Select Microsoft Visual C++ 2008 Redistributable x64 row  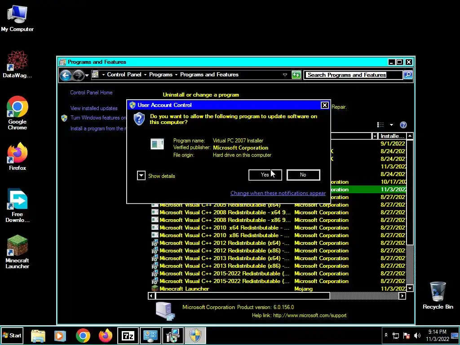[279, 212]
